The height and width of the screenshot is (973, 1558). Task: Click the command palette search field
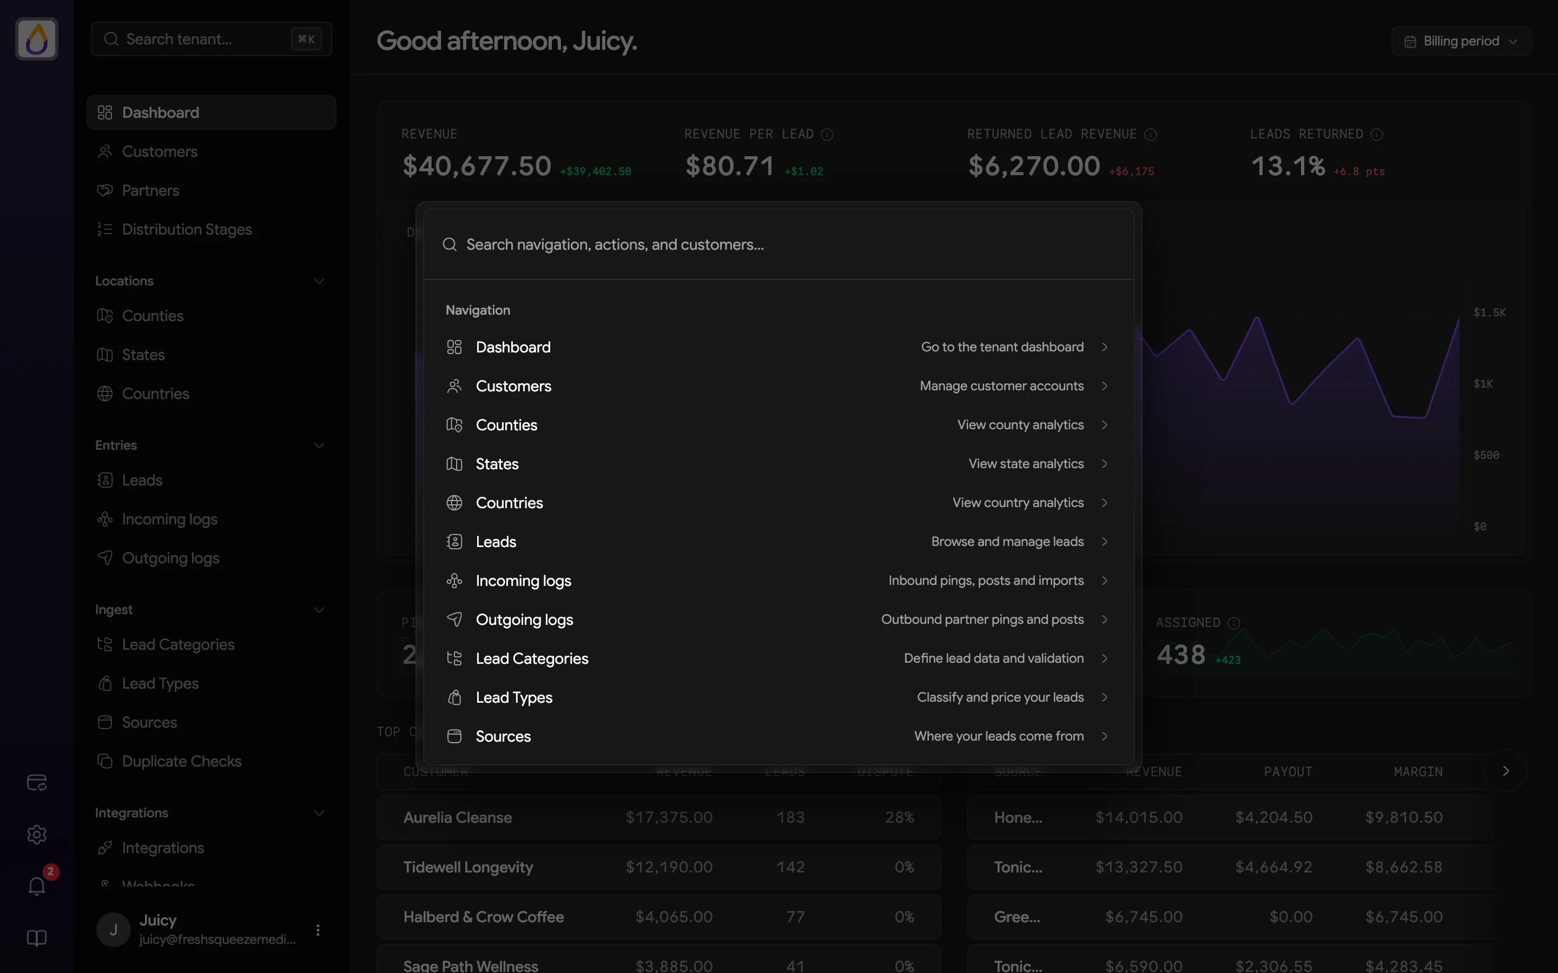[x=778, y=244]
